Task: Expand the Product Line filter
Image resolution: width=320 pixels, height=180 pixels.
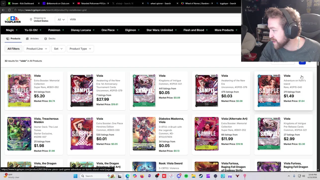Action: point(37,49)
